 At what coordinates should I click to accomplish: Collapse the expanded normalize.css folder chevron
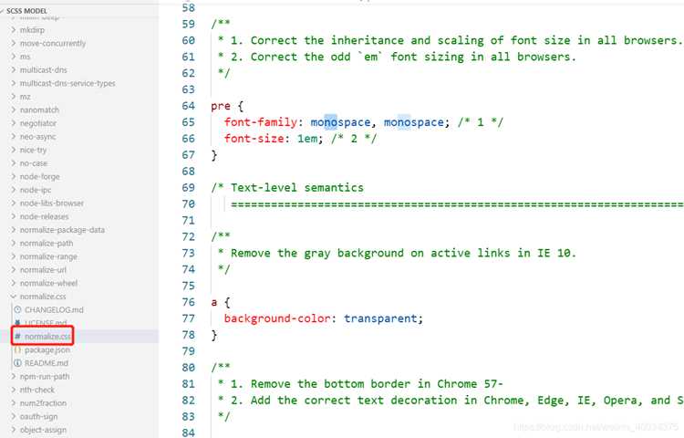14,297
